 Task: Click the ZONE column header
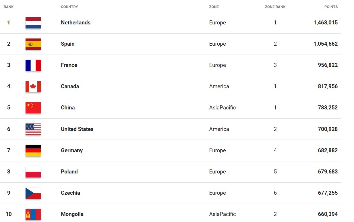pos(214,7)
